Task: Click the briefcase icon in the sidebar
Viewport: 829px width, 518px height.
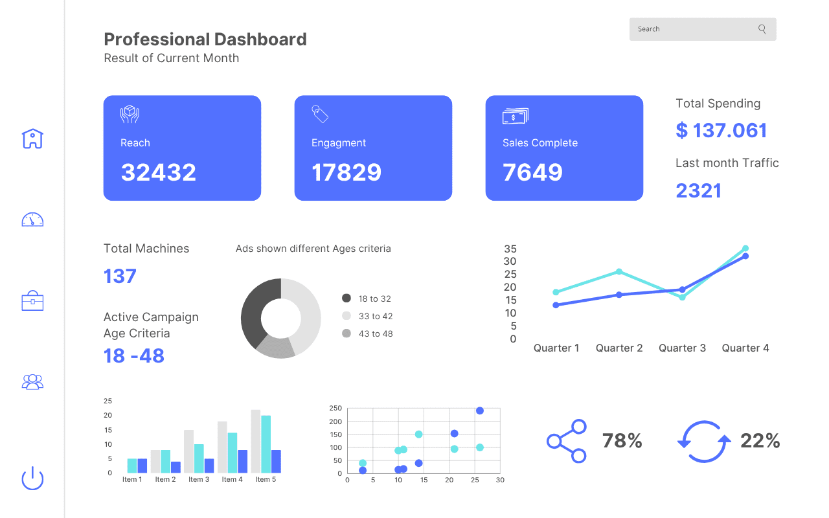Action: [x=32, y=300]
